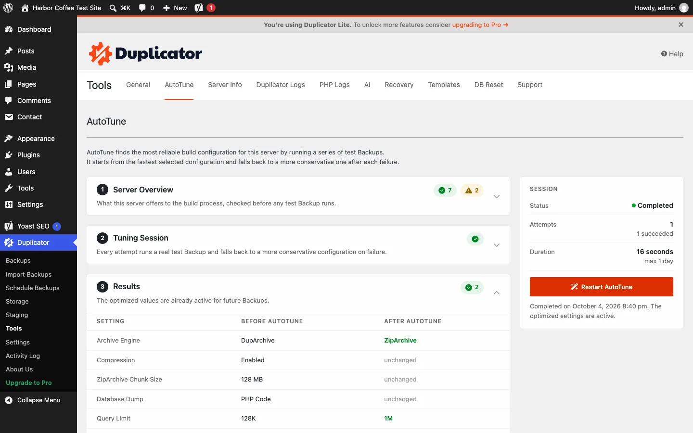Click the Yoast icon in admin bar
This screenshot has height=433, width=693.
click(x=199, y=8)
